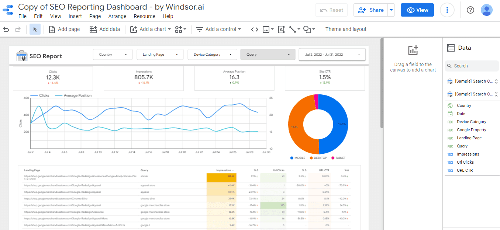Open the three-dot more options menu

click(447, 10)
